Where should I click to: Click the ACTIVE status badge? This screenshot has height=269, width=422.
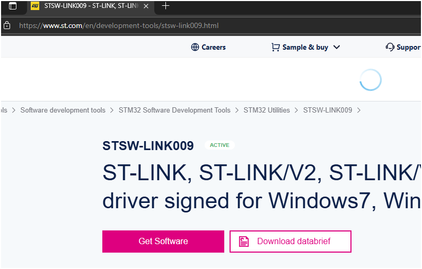point(219,145)
